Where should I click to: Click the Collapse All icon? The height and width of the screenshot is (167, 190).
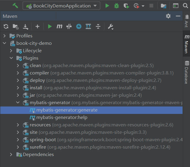point(98,27)
